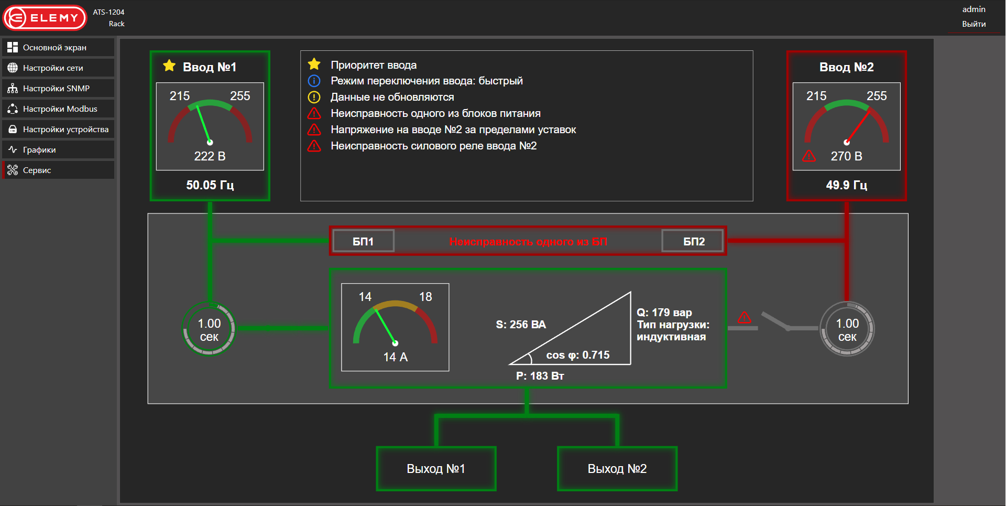Viewport: 1006px width, 506px height.
Task: Click the 270 В voltage reading
Action: pyautogui.click(x=846, y=156)
